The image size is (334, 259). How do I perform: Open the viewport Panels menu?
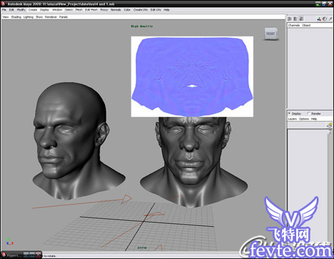pyautogui.click(x=63, y=17)
